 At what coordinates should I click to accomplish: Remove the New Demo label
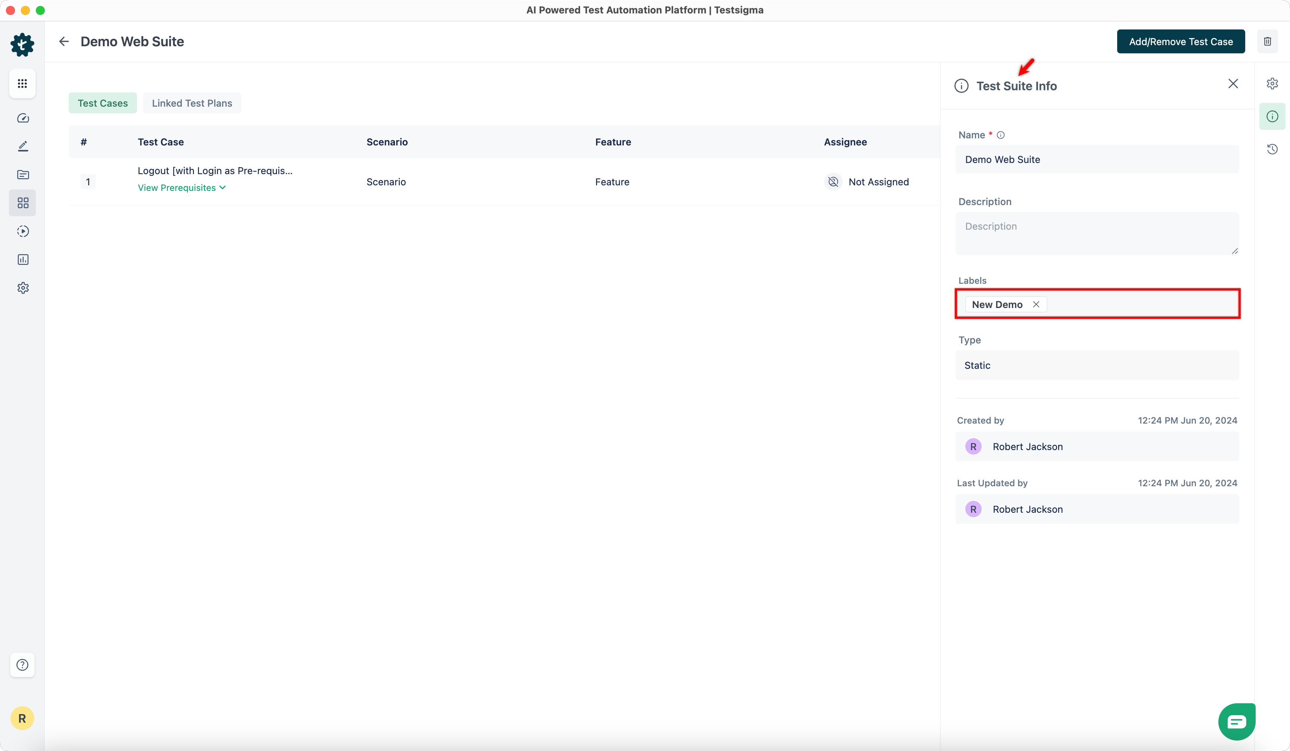point(1035,304)
